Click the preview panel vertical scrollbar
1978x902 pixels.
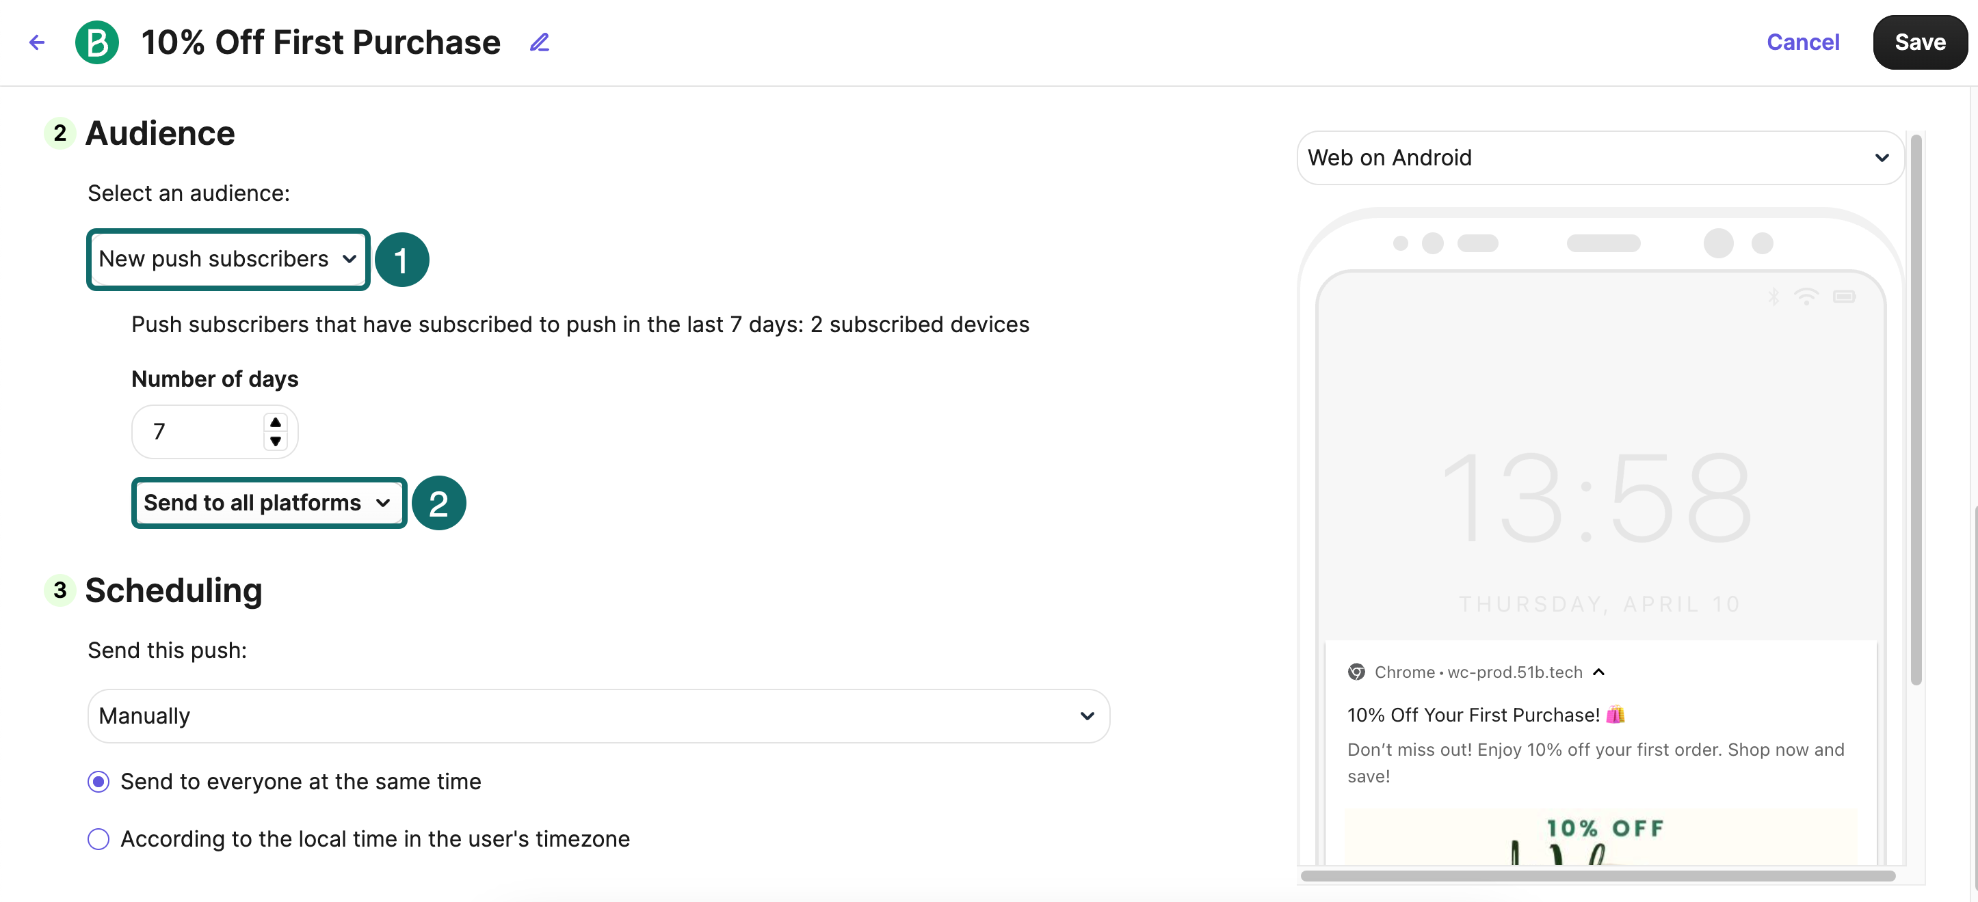click(x=1916, y=407)
